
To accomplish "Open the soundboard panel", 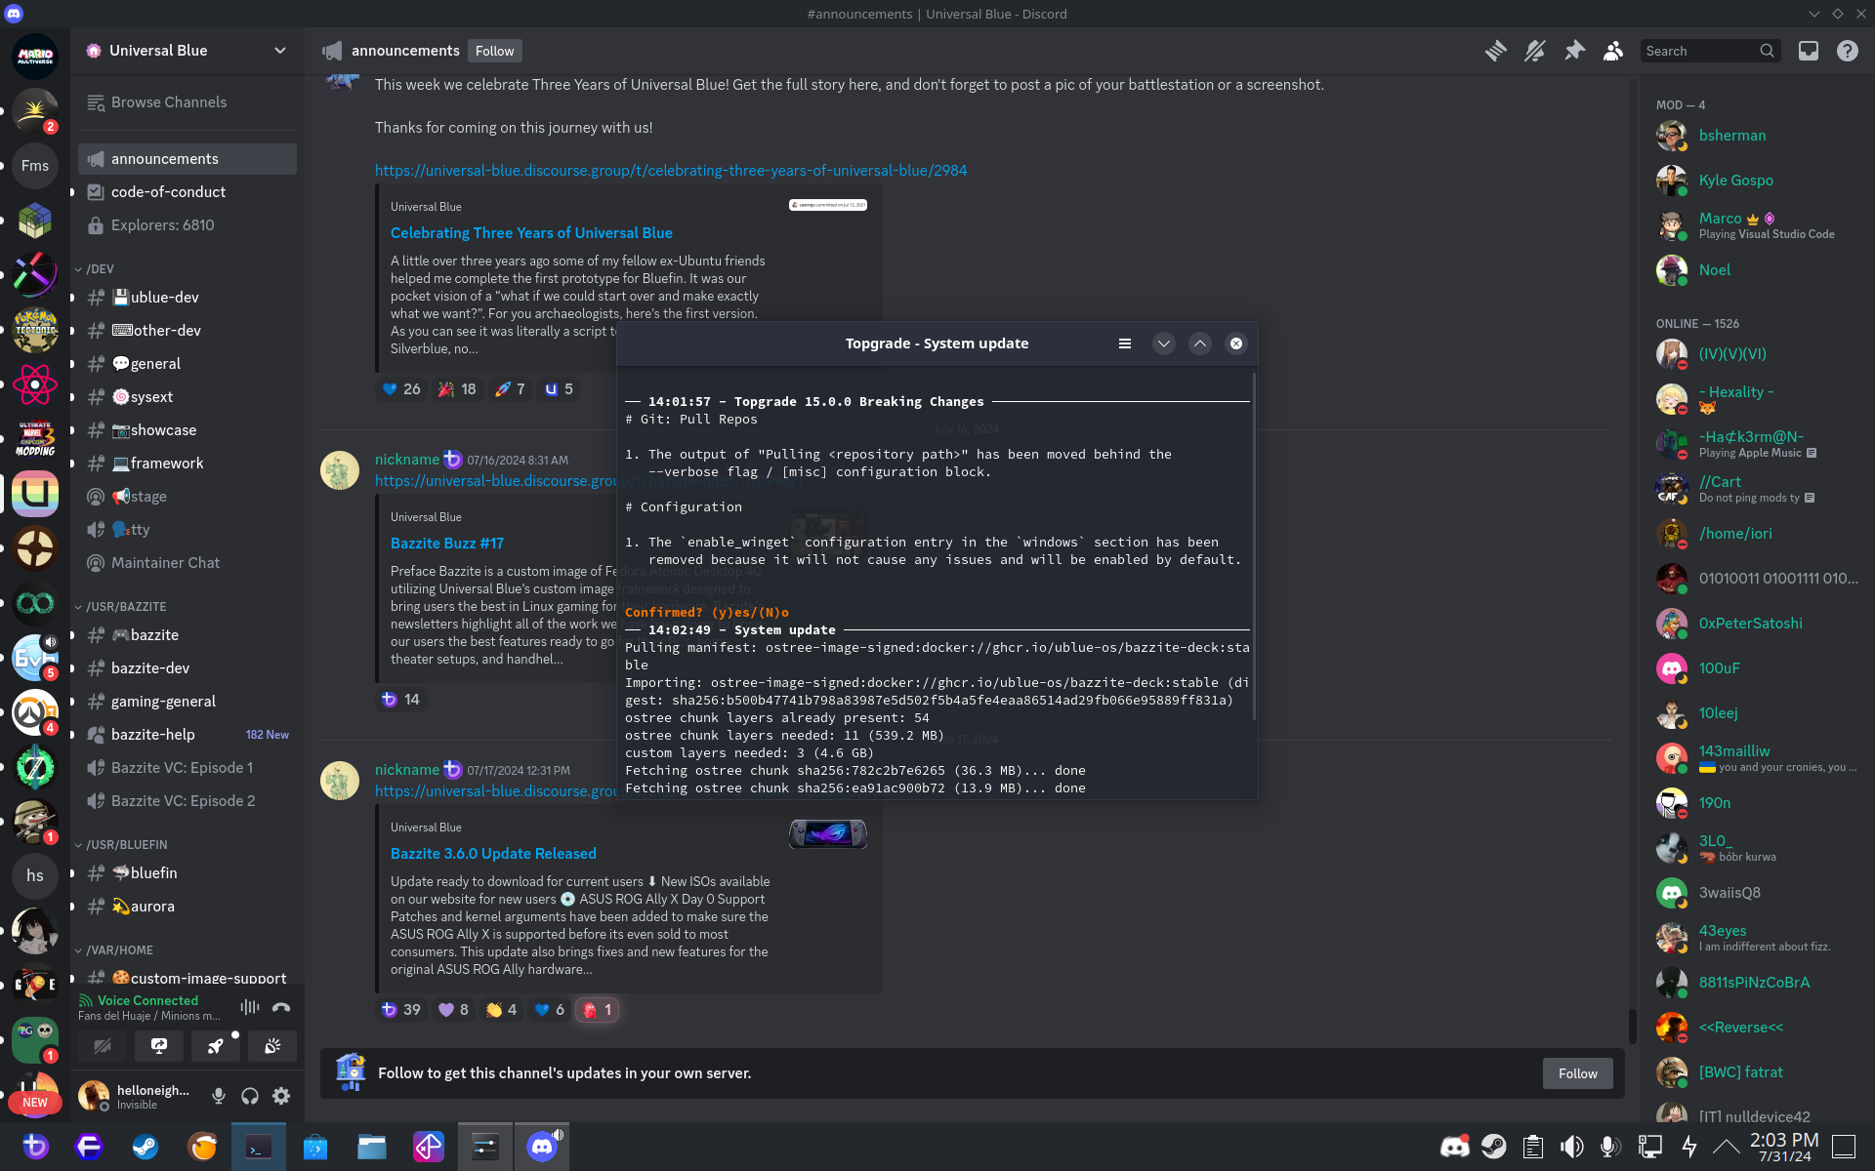I will [272, 1046].
